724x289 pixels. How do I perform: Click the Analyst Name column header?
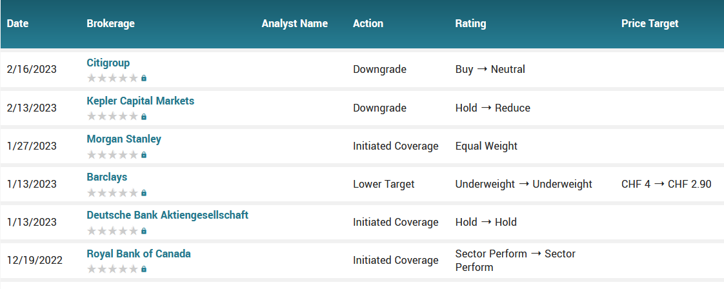point(295,23)
